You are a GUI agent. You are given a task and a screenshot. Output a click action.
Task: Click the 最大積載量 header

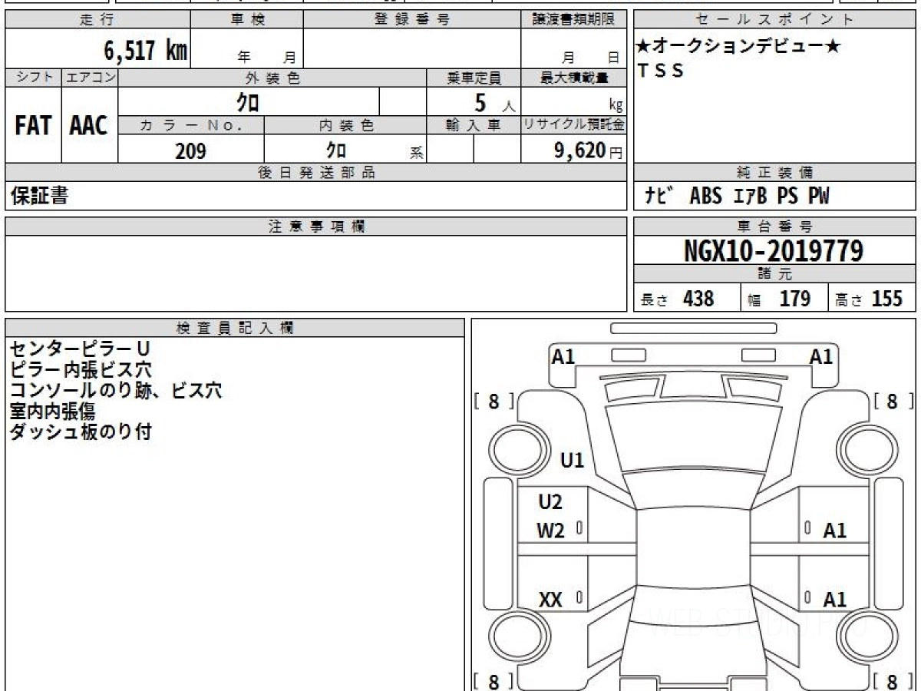coord(573,78)
